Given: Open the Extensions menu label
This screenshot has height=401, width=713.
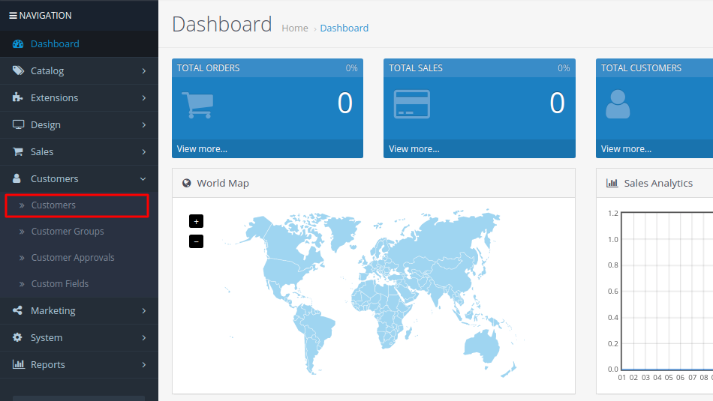Looking at the screenshot, I should 55,97.
